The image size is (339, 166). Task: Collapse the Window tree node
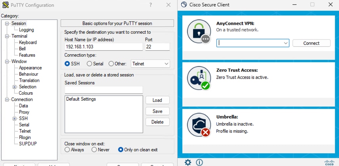[x=7, y=61]
